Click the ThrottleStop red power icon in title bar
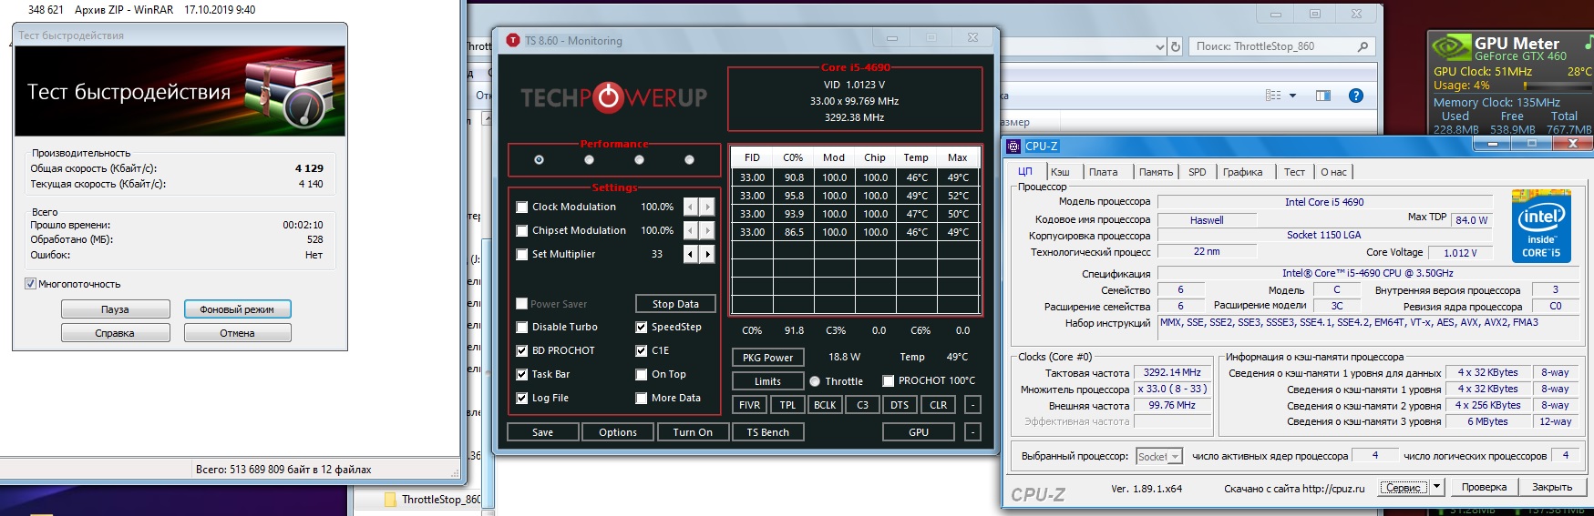The width and height of the screenshot is (1594, 516). tap(513, 41)
